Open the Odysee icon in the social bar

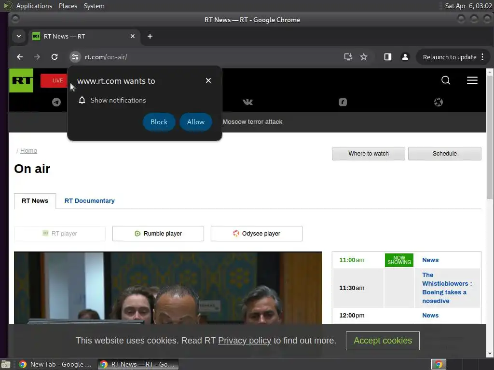[x=438, y=102]
